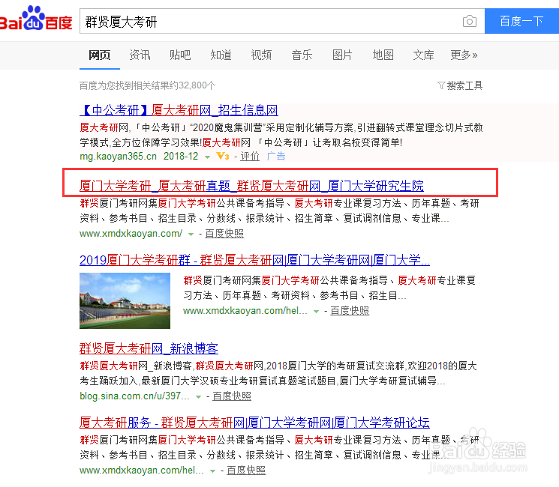Switch to the 视频 tab
This screenshot has height=487, width=559.
coord(261,55)
